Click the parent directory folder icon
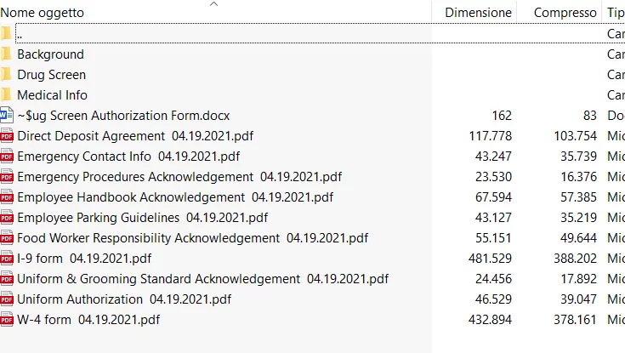Screen dimensions: 625x353 7,34
